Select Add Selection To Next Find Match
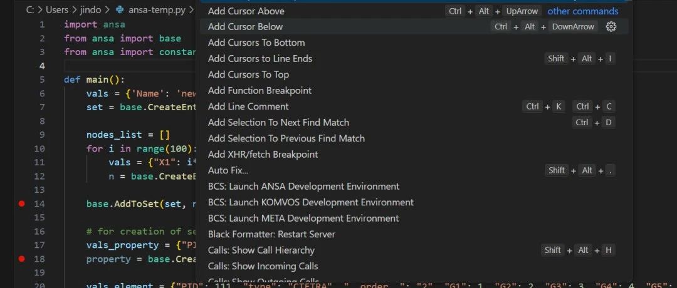The width and height of the screenshot is (677, 288). [x=414, y=123]
